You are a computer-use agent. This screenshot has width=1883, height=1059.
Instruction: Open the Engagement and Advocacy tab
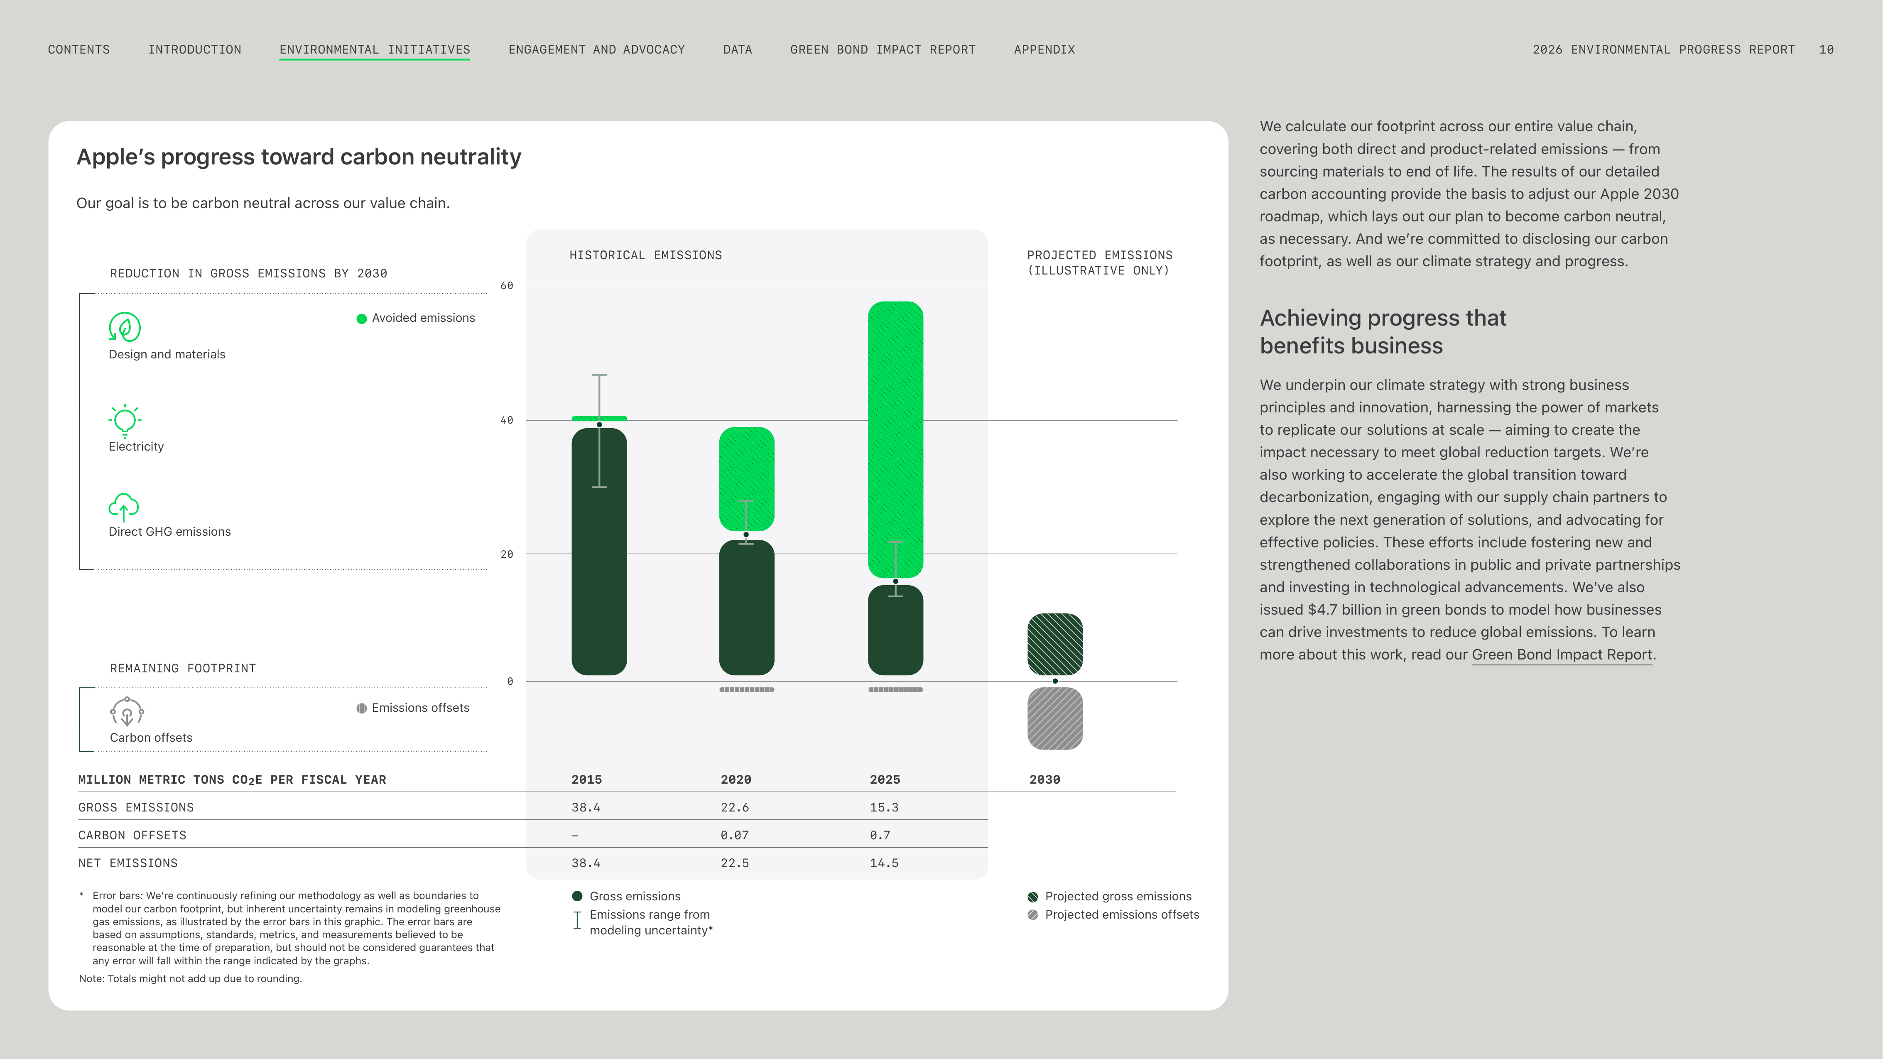[x=596, y=50]
